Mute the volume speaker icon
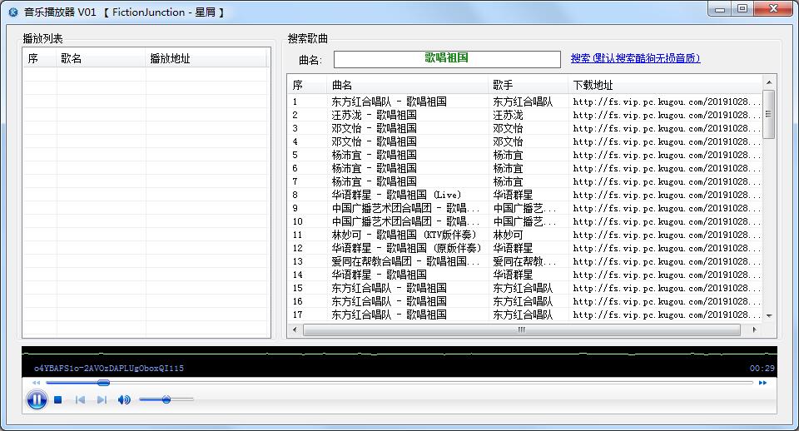Image resolution: width=799 pixels, height=431 pixels. pos(124,400)
